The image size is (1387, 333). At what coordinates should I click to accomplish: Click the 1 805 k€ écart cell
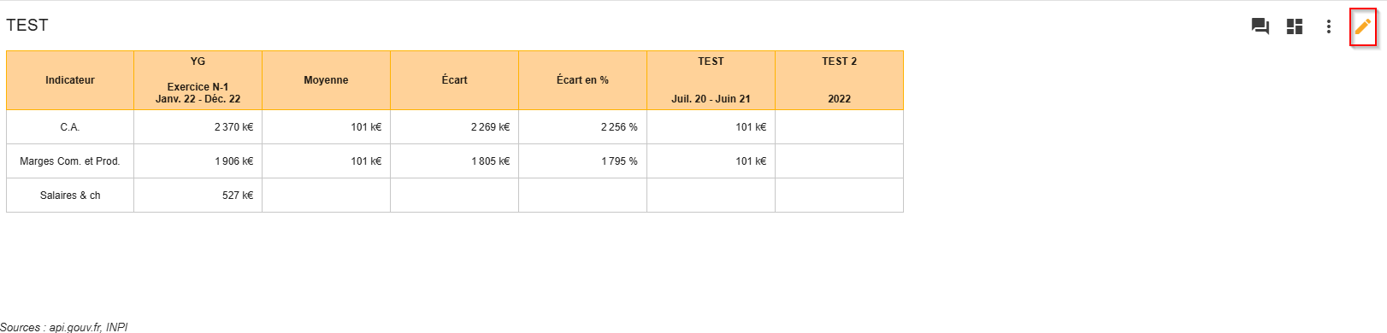pyautogui.click(x=455, y=161)
